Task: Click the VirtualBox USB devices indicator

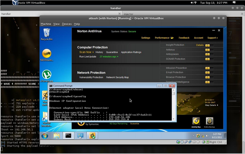Action: (186, 142)
